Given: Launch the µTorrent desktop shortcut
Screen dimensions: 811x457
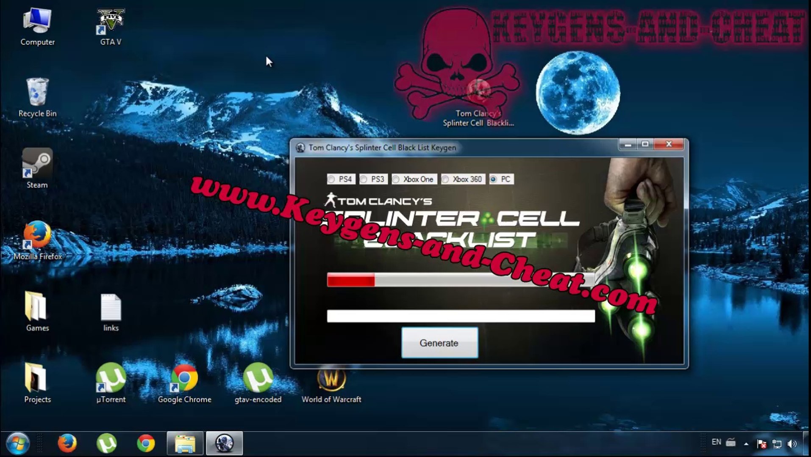Looking at the screenshot, I should 111,383.
